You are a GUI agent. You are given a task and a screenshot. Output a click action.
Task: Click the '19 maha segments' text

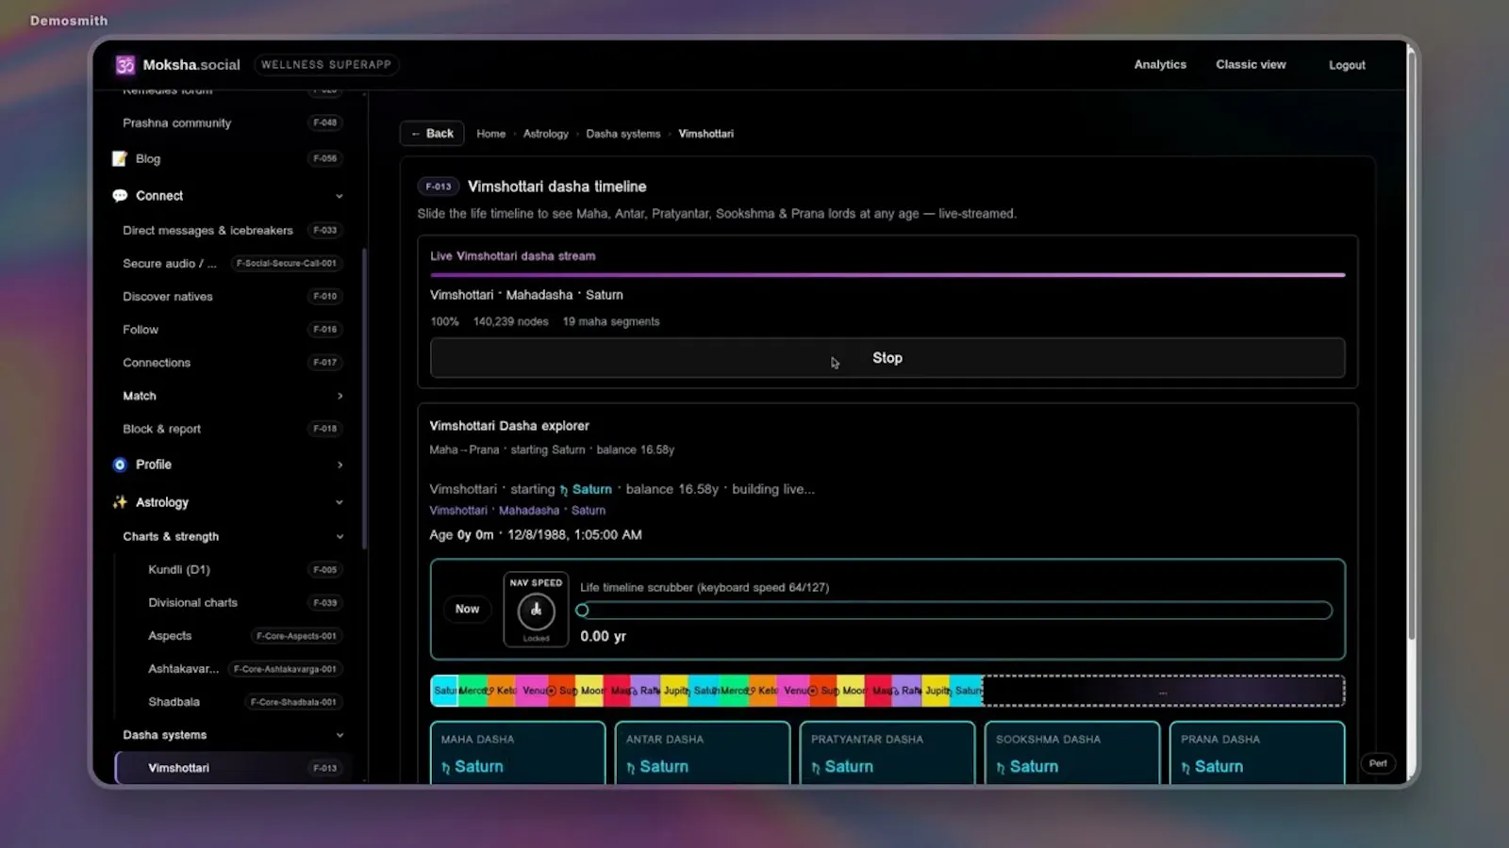tap(611, 321)
